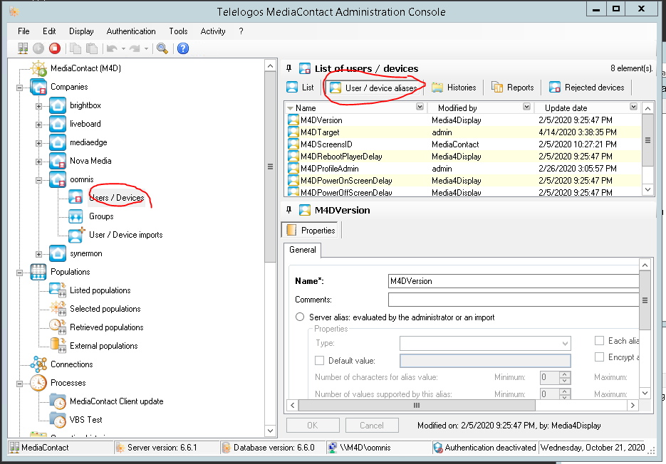The height and width of the screenshot is (464, 666).
Task: Click the red Stop toolbar icon
Action: 55,48
